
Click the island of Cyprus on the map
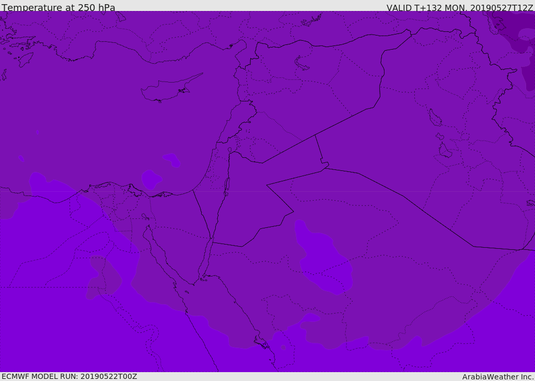171,87
